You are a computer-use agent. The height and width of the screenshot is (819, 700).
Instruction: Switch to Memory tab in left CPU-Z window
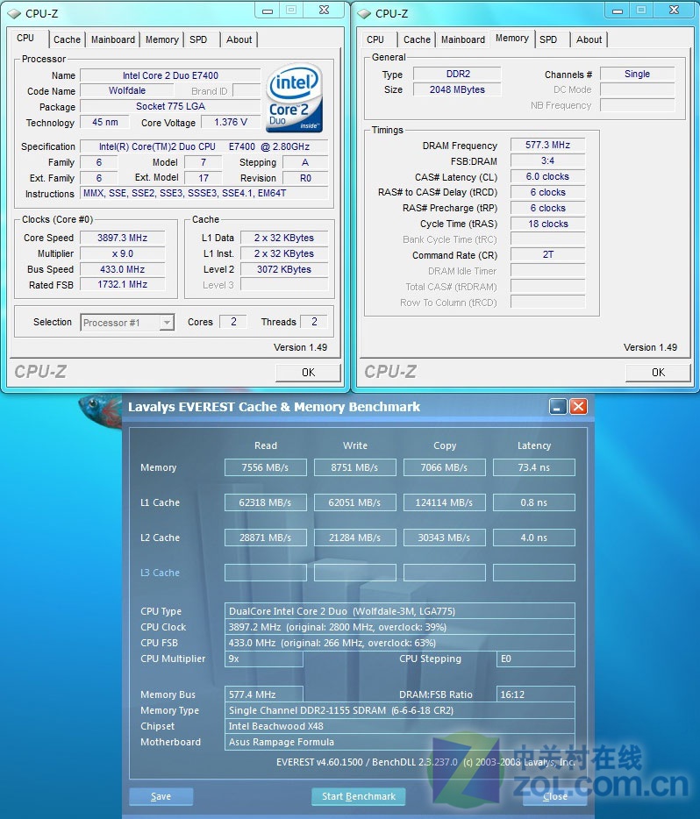(x=162, y=39)
